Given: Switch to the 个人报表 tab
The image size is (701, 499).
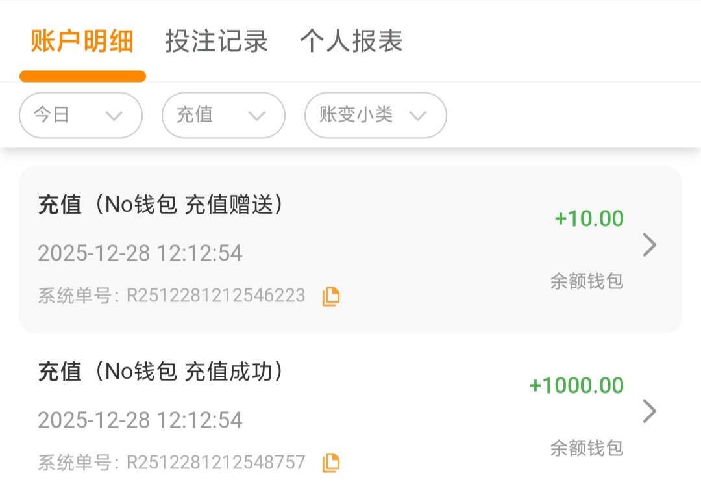Looking at the screenshot, I should 351,41.
